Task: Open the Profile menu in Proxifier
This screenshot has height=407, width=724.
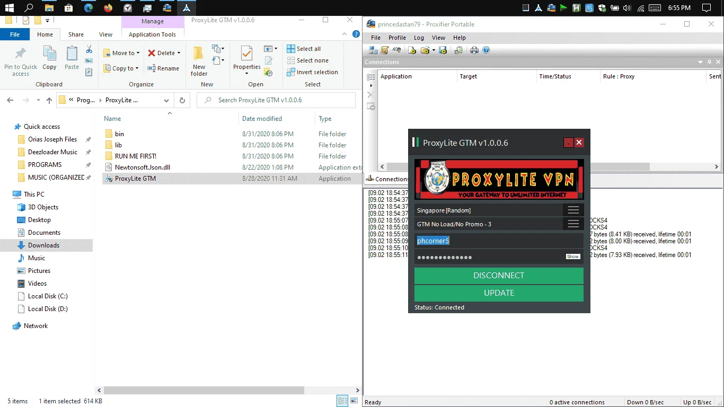Action: [397, 38]
